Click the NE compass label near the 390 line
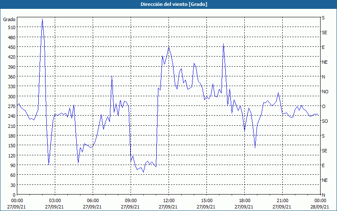337x211 pixels. (325, 62)
